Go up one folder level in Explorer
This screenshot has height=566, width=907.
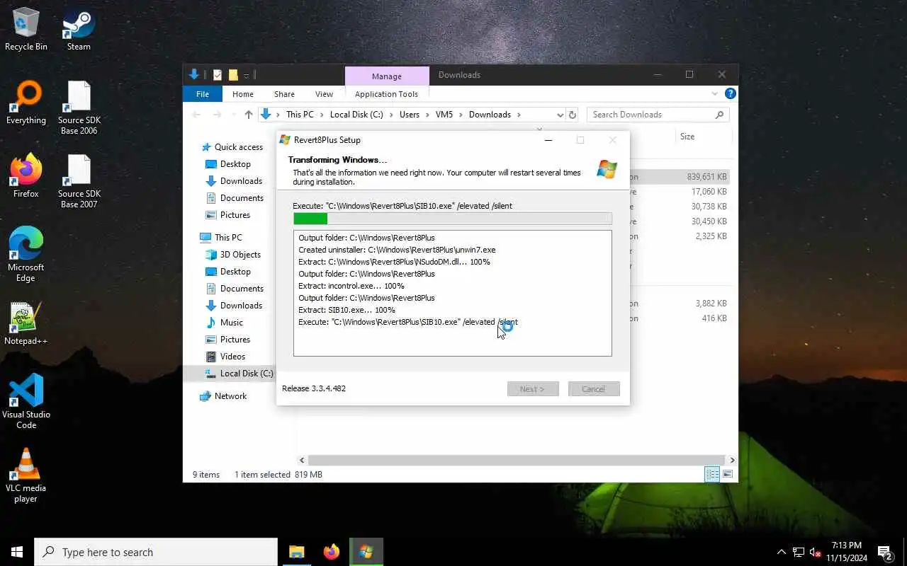248,115
